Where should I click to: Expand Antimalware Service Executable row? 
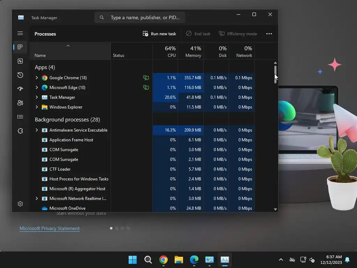click(37, 130)
